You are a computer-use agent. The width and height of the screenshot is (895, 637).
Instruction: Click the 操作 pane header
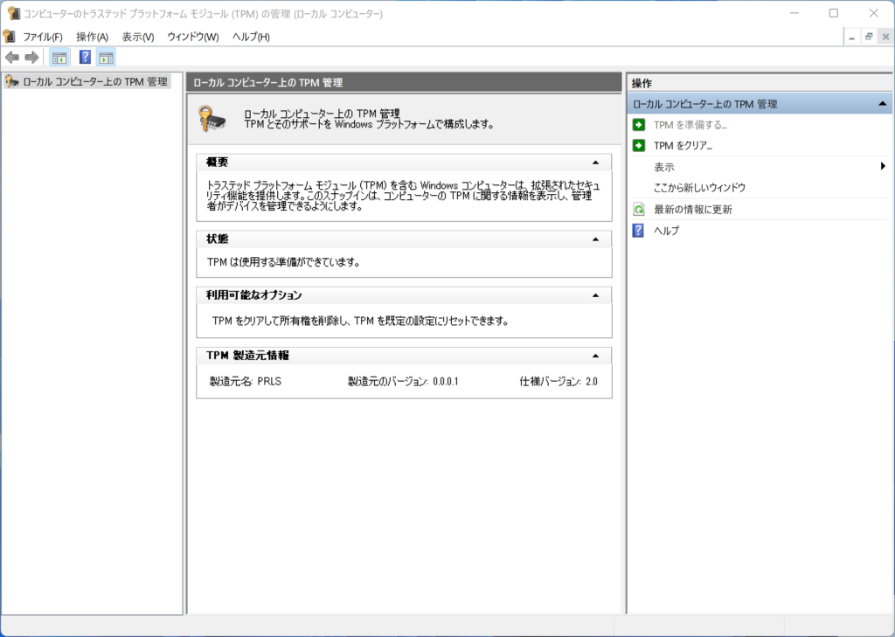760,83
